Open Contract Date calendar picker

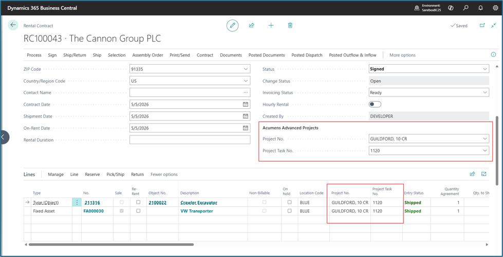[x=246, y=105]
